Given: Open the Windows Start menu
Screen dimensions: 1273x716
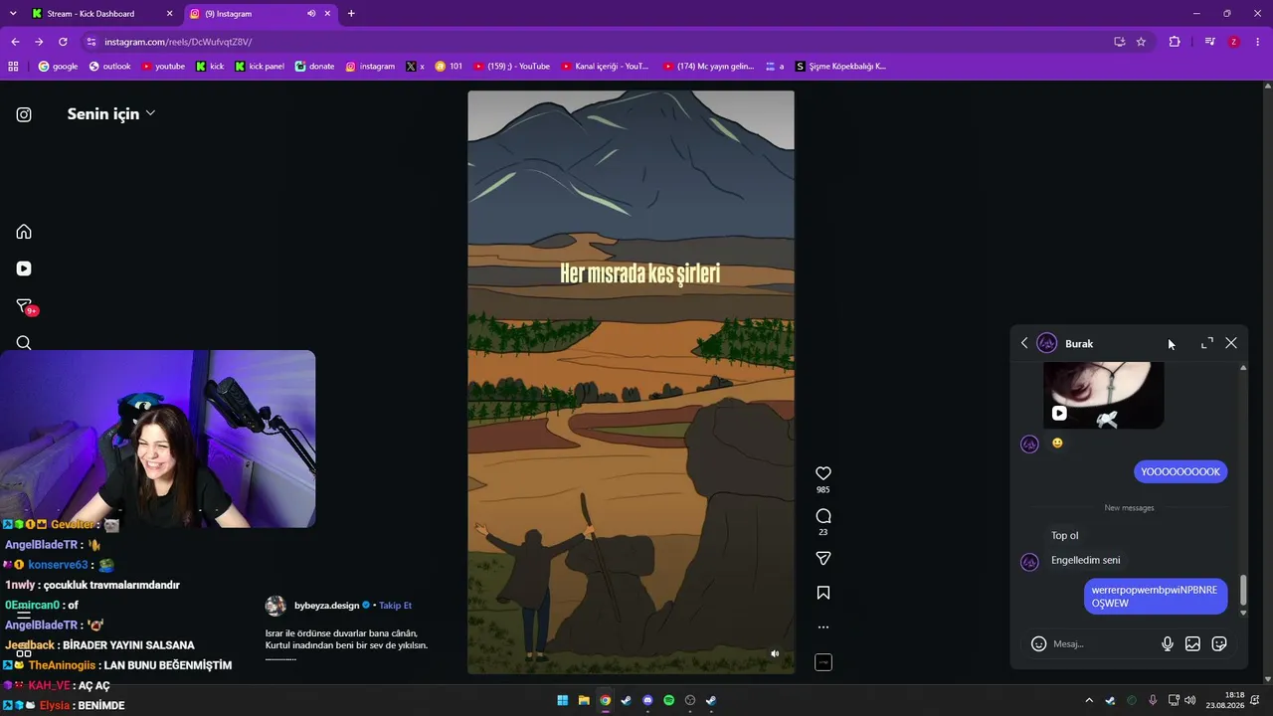Looking at the screenshot, I should pos(562,700).
